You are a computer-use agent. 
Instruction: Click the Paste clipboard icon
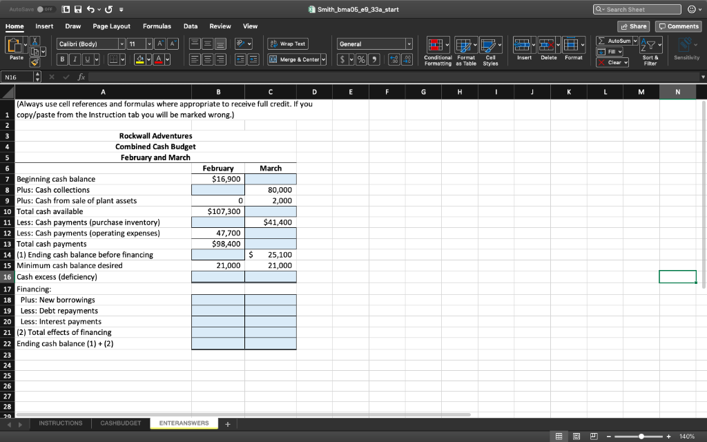click(x=14, y=45)
